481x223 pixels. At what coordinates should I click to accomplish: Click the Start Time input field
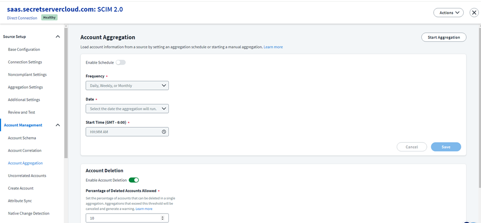(123, 132)
